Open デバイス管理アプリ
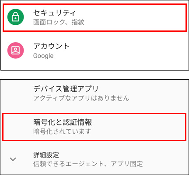Image resolution: width=189 pixels, height=175 pixels. click(x=66, y=89)
